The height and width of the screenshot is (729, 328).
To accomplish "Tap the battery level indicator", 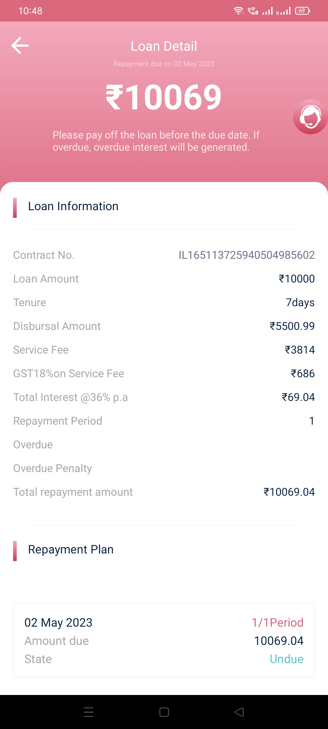I will 302,11.
